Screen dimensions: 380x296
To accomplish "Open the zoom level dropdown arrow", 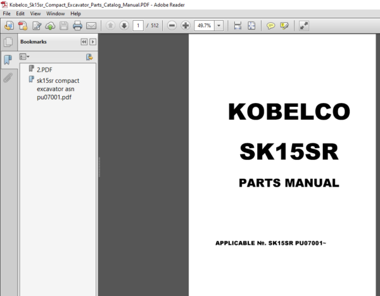I will pos(219,25).
